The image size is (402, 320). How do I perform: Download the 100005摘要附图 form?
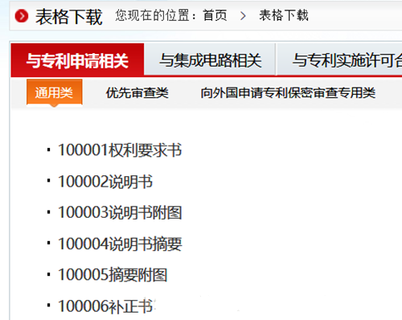(x=113, y=275)
